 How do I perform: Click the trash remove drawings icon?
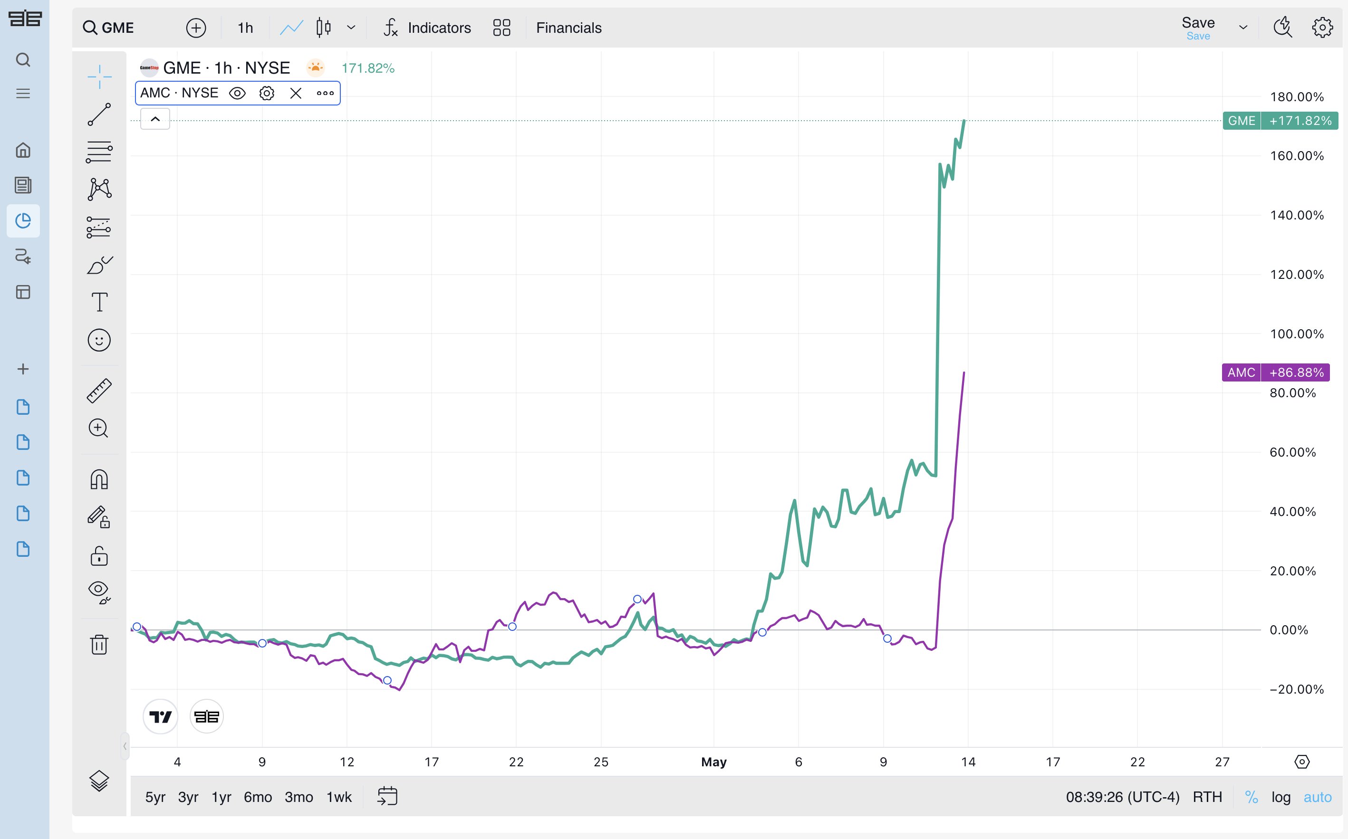99,644
